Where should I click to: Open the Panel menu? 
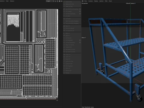point(110,1)
